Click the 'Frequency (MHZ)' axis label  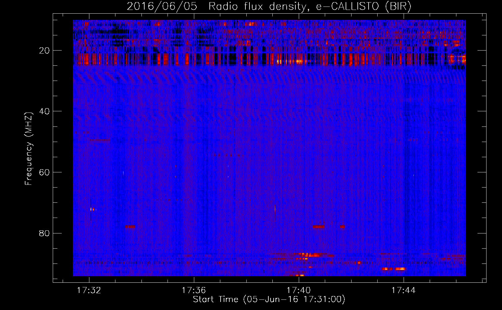pos(29,149)
